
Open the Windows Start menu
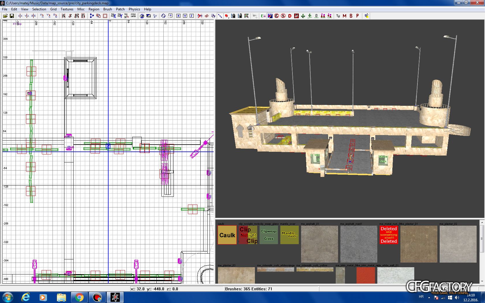7,297
